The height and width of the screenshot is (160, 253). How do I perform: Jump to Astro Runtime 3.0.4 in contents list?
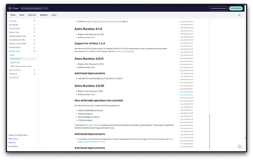pos(187,134)
